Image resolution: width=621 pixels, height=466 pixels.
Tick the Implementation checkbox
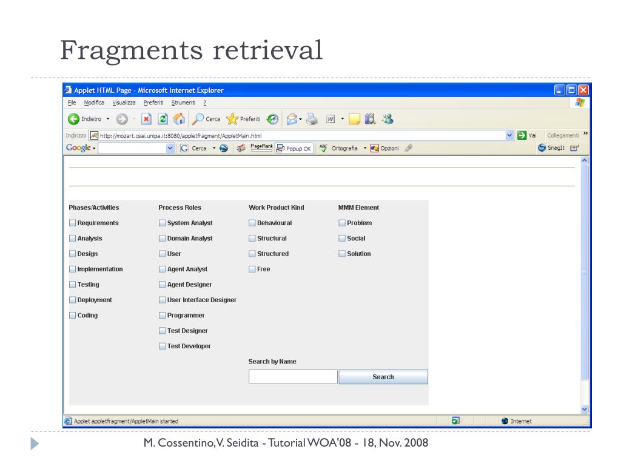click(x=73, y=269)
